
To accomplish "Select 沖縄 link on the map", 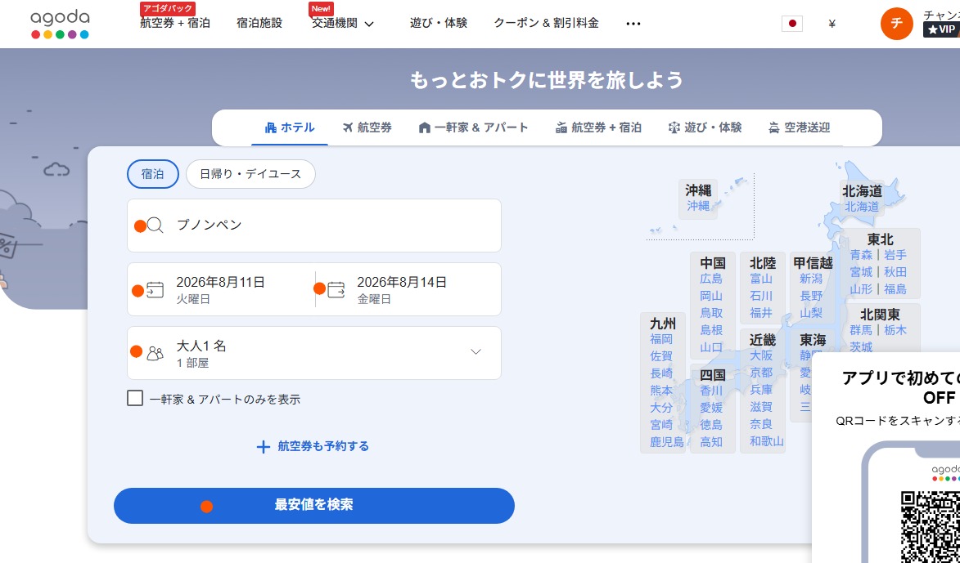I will [698, 206].
